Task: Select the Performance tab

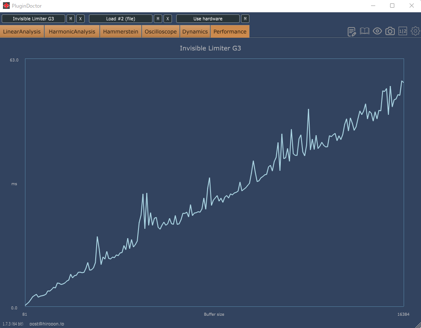Action: point(230,31)
